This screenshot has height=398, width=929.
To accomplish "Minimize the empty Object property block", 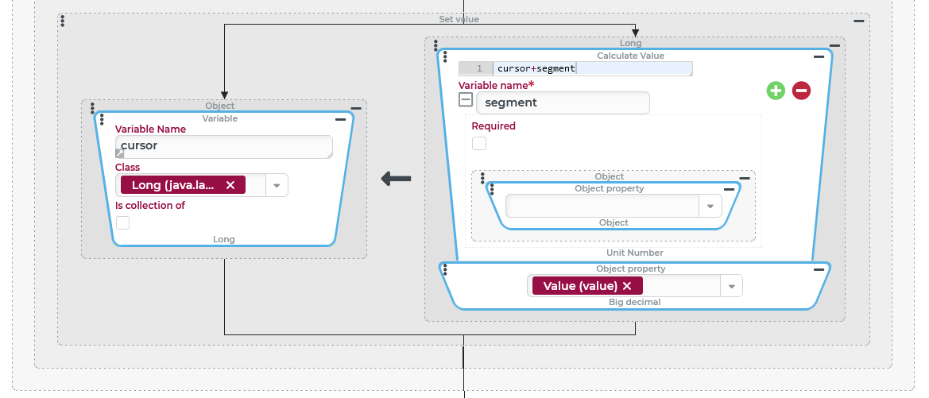I will 730,190.
